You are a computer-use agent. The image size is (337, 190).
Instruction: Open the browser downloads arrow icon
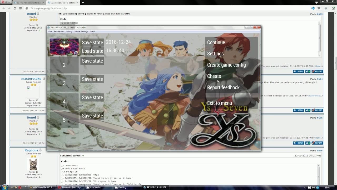pos(326,8)
